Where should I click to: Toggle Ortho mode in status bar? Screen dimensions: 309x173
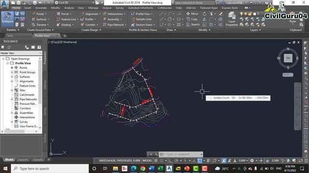[170, 161]
